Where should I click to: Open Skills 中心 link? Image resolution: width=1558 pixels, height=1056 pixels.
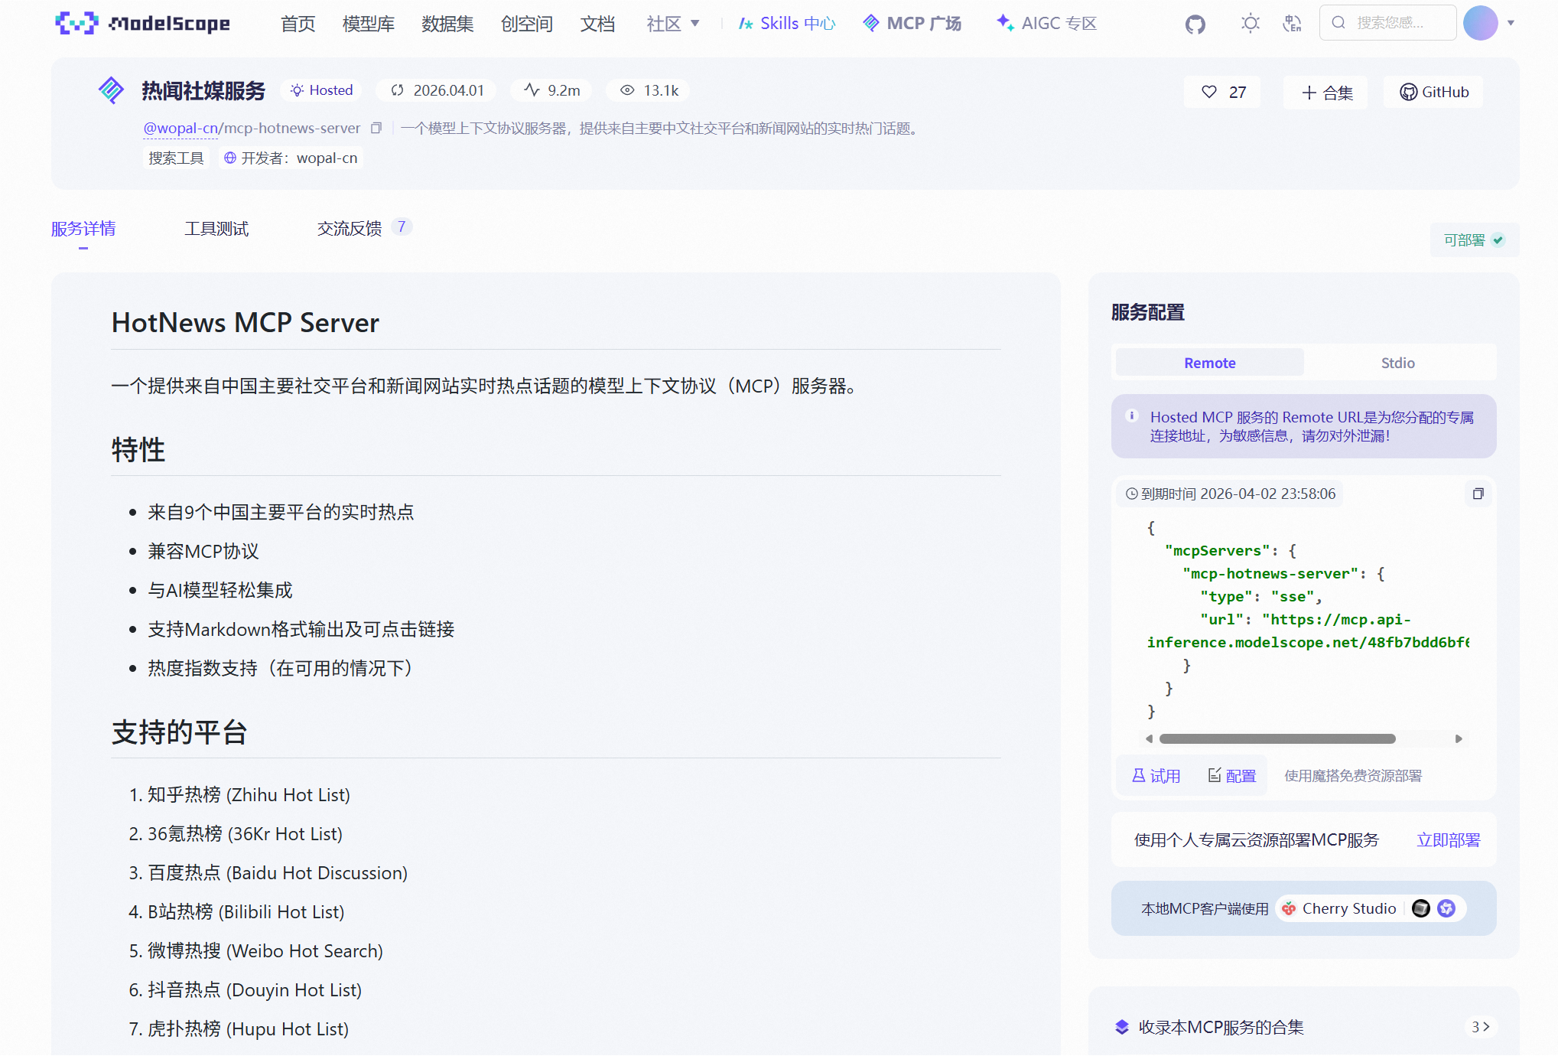click(787, 24)
